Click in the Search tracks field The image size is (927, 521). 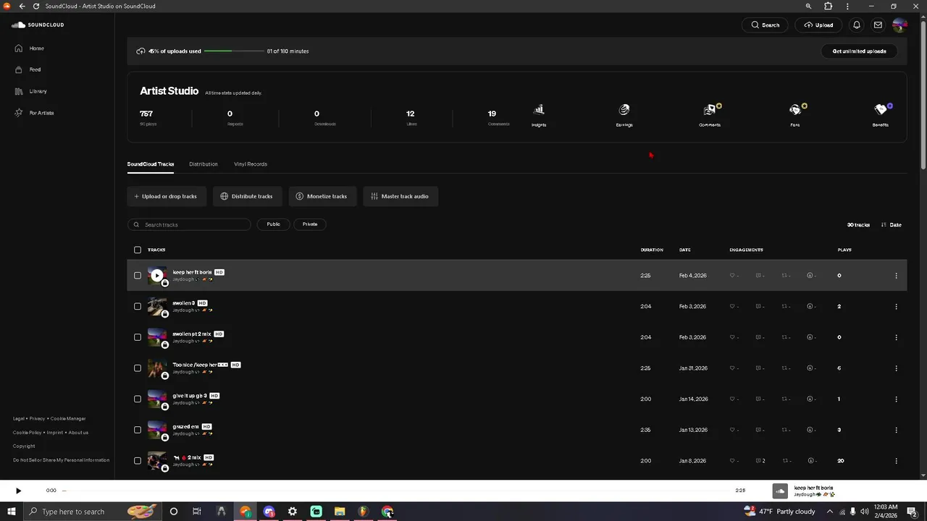[189, 224]
